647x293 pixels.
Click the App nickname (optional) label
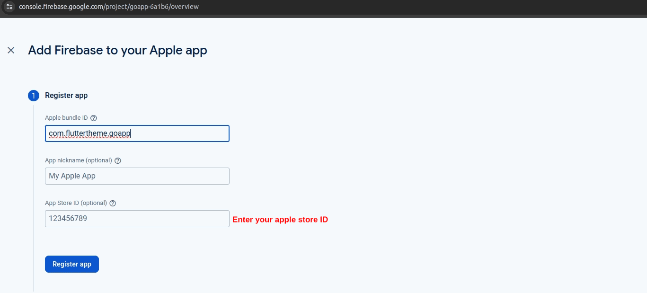[79, 160]
